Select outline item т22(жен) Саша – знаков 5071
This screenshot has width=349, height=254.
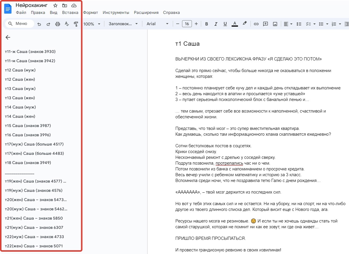tap(34, 246)
